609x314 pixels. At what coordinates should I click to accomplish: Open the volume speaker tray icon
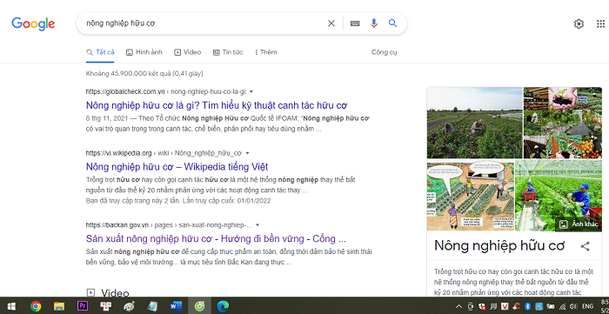tap(573, 306)
